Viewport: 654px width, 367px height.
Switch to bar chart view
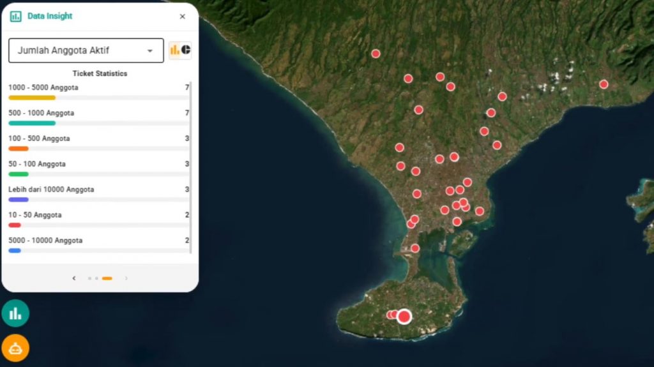pos(174,50)
